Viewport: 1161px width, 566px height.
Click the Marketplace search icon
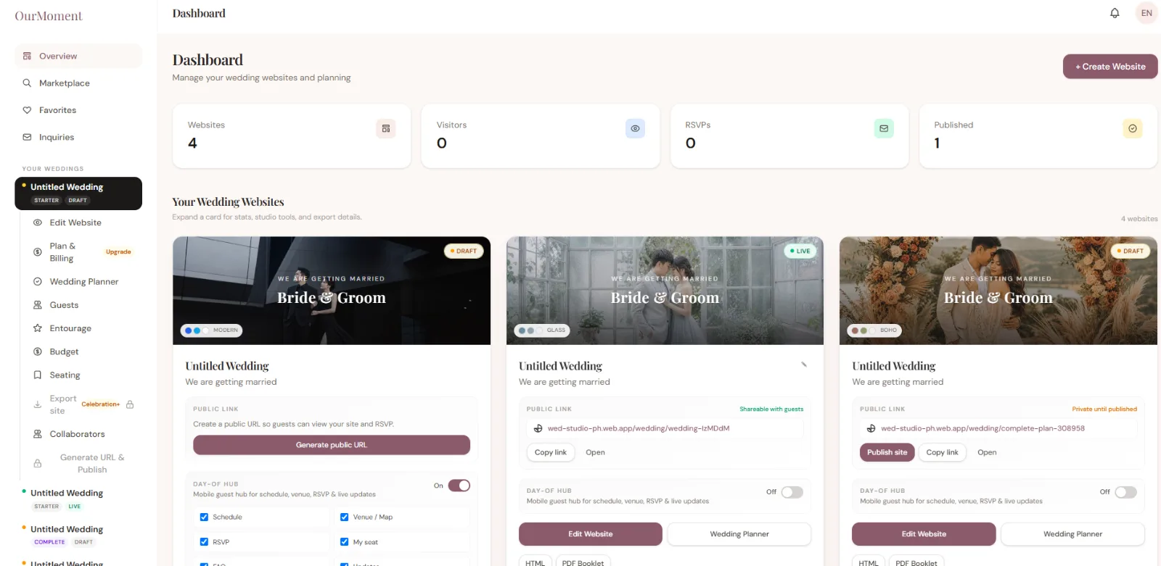[27, 83]
